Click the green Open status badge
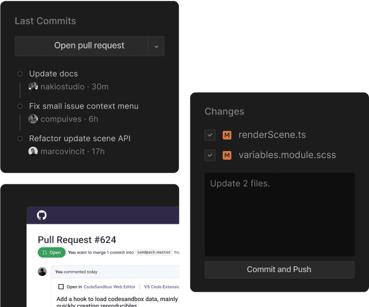 [51, 252]
